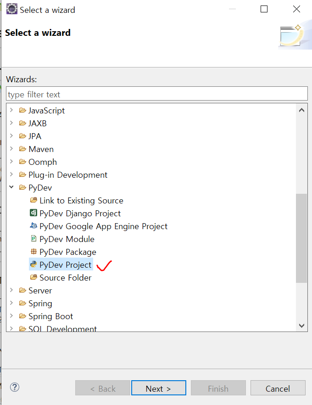Click the PyDev Package icon
Screen dimensions: 312x405
click(33, 252)
